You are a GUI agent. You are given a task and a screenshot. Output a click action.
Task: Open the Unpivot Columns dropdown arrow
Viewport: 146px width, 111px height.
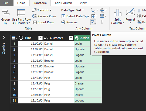pos(106,10)
